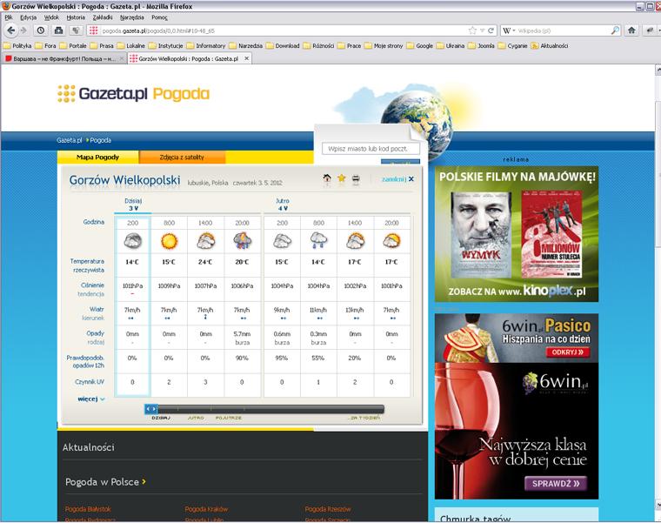This screenshot has width=661, height=523.
Task: Set city as home using house icon
Action: pos(327,179)
